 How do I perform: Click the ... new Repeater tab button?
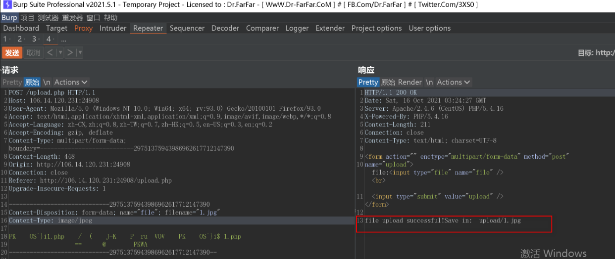point(63,39)
